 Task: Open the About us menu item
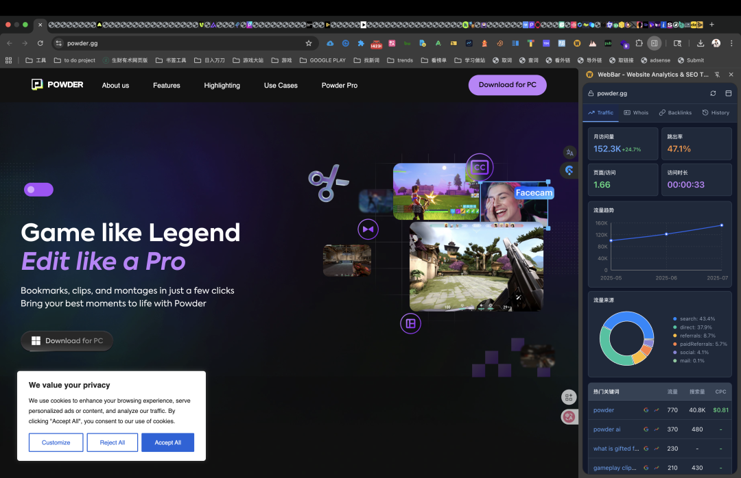(x=115, y=86)
